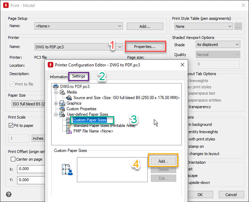
Task: Open the help question mark icon
Action: pyautogui.click(x=9, y=194)
